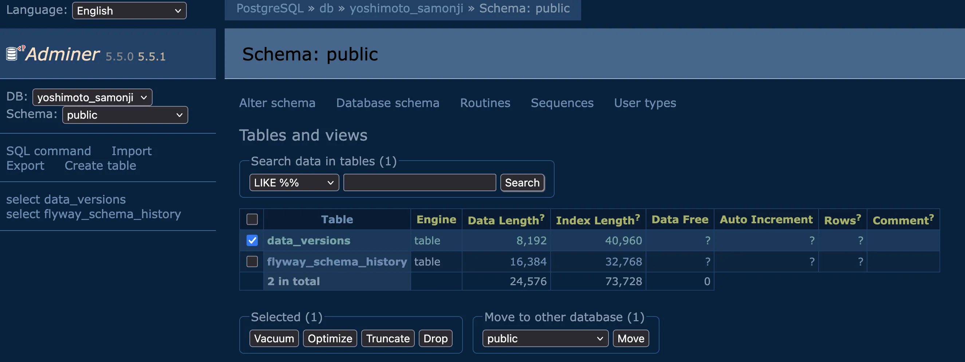Click the Adminer title link
The height and width of the screenshot is (362, 965).
(x=62, y=54)
